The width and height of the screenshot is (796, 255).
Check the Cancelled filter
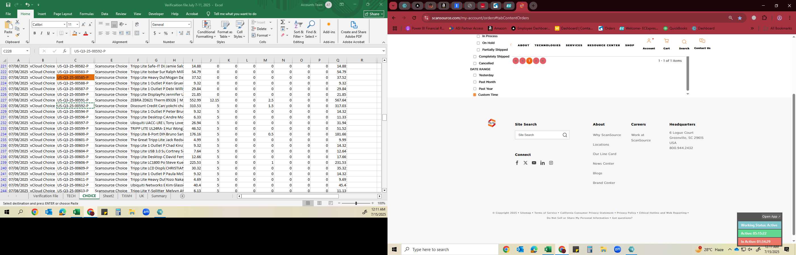click(x=475, y=63)
